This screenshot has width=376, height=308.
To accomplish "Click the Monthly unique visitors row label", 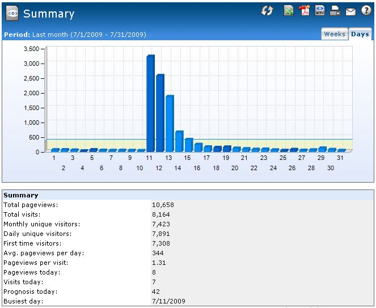I will tap(41, 224).
